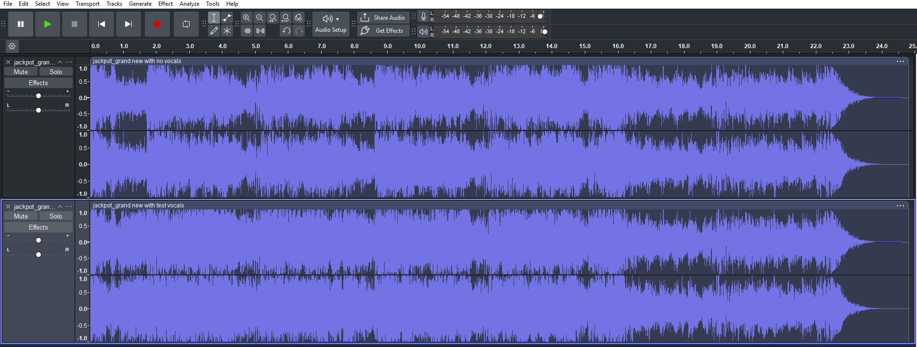The height and width of the screenshot is (347, 917).
Task: Open the "no vocals" clip options menu
Action: click(900, 61)
